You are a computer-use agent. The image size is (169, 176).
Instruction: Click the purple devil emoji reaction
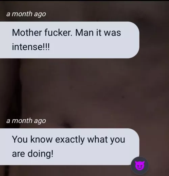coord(140,165)
